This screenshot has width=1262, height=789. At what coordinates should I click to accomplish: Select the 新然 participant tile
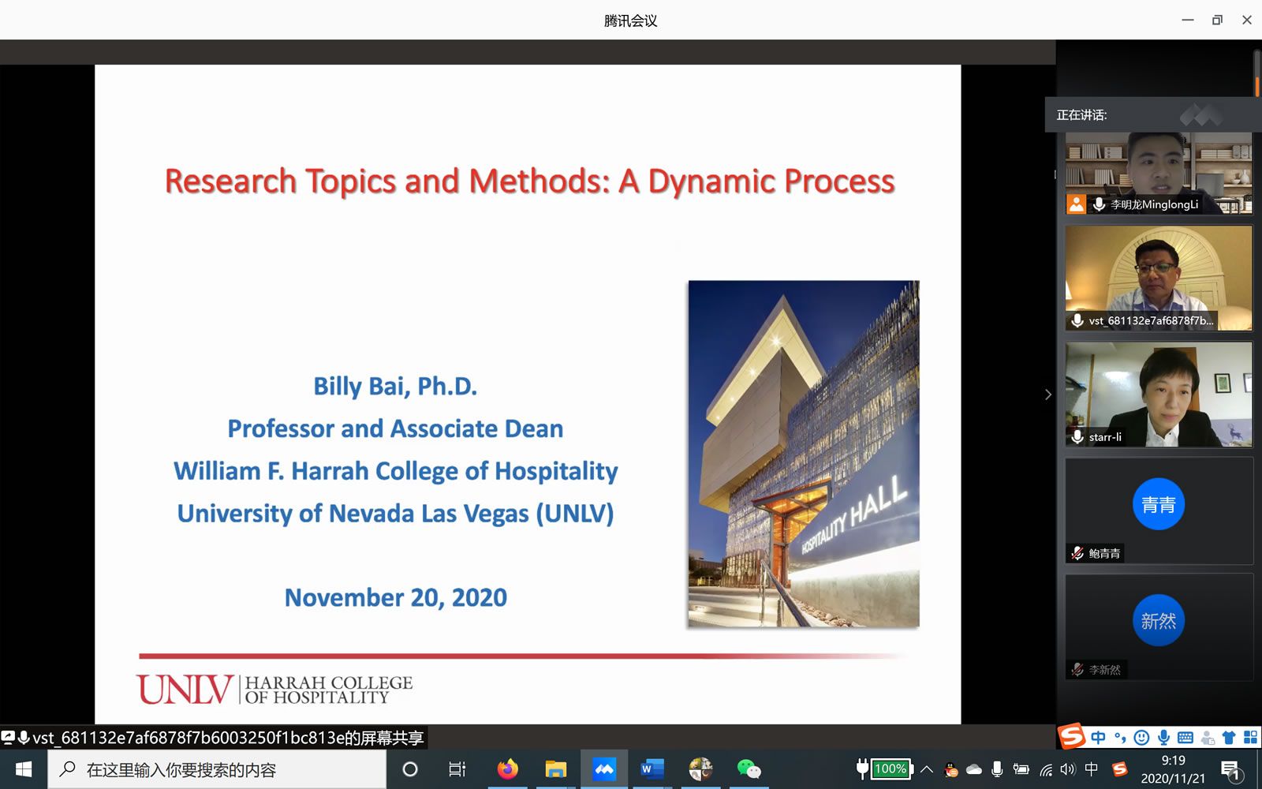1159,627
